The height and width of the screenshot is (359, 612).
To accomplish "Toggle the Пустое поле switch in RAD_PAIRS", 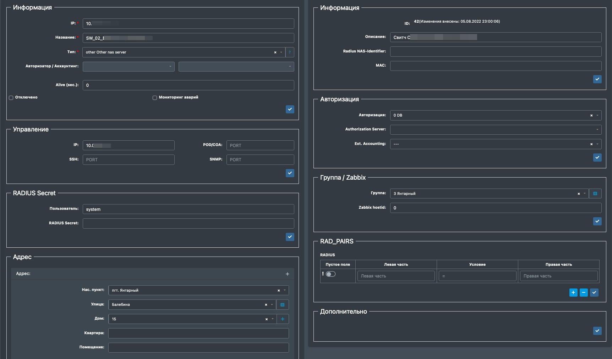I will pos(330,274).
